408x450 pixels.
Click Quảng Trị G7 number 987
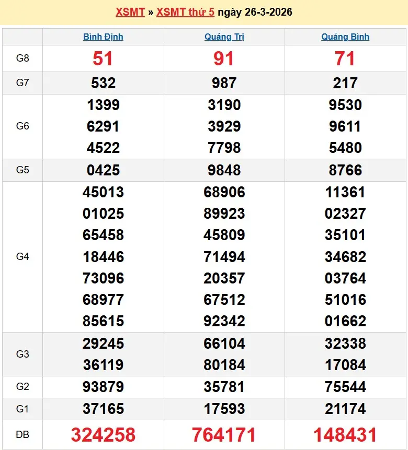point(224,83)
